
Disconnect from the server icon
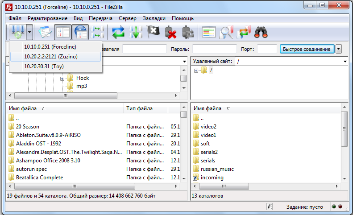coord(170,32)
